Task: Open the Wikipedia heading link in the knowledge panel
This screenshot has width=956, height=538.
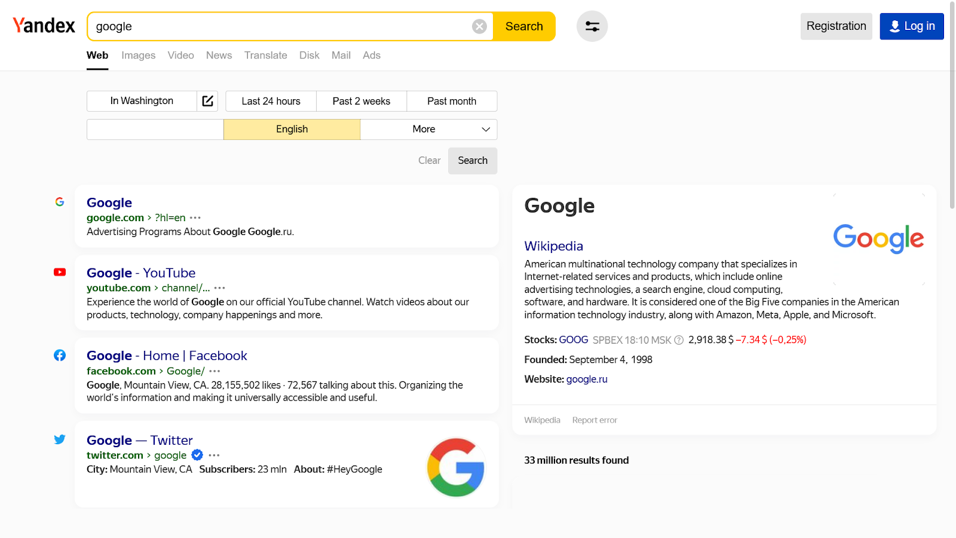Action: pos(554,246)
